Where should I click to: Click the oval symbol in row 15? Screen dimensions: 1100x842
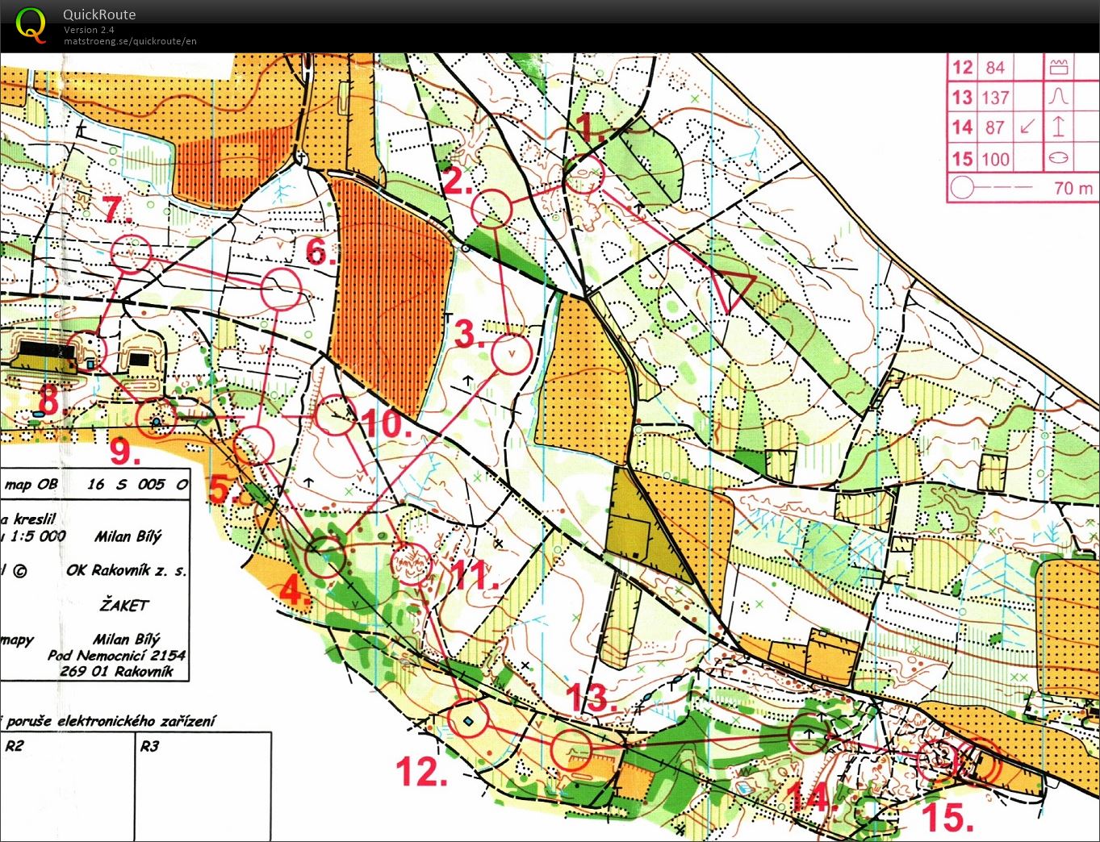[1058, 158]
